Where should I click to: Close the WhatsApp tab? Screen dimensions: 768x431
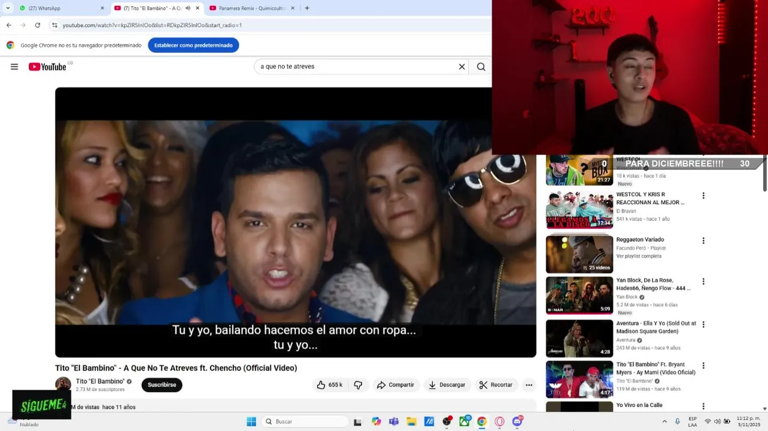click(x=102, y=8)
